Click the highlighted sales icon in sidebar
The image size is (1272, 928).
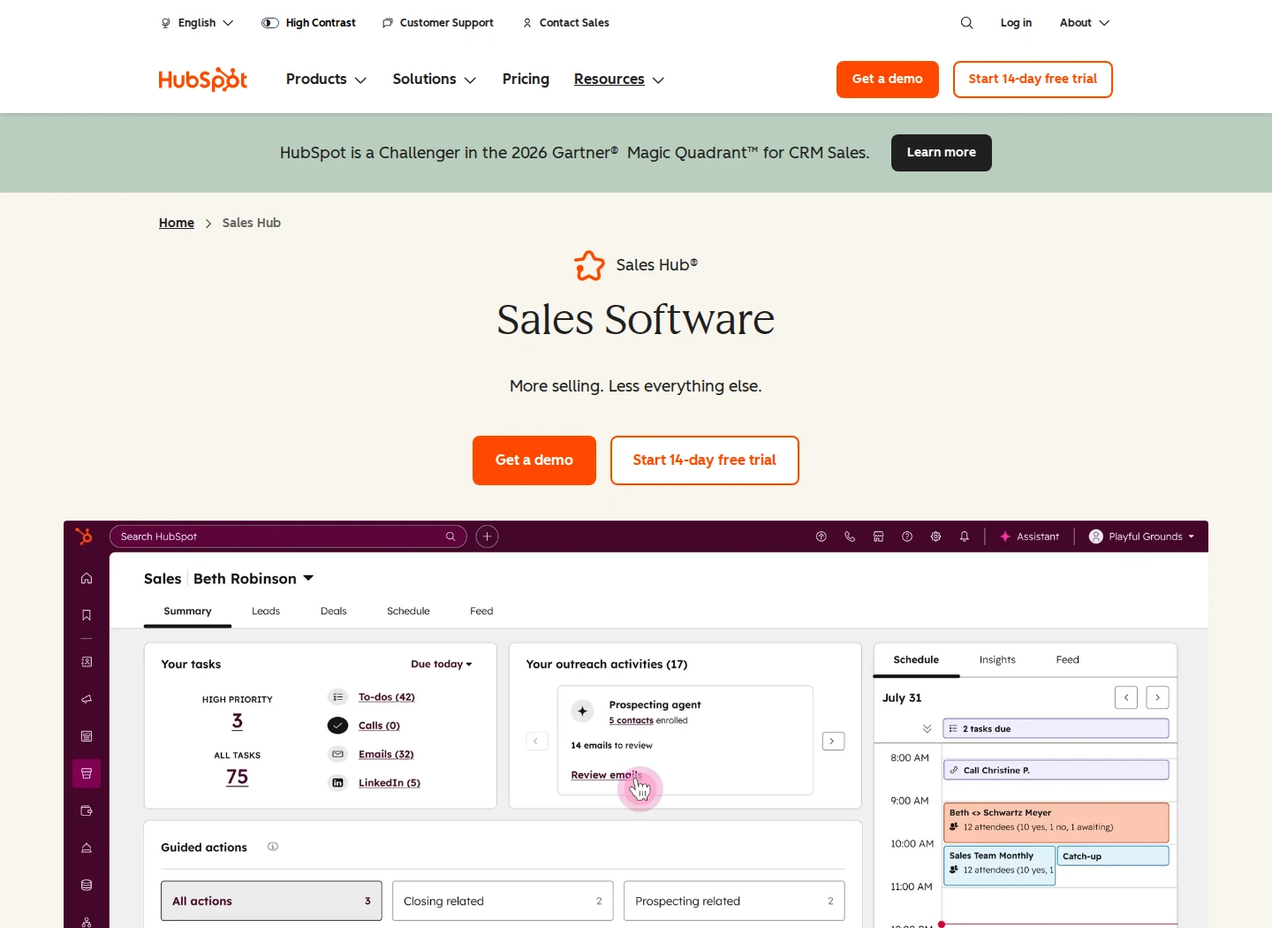87,773
